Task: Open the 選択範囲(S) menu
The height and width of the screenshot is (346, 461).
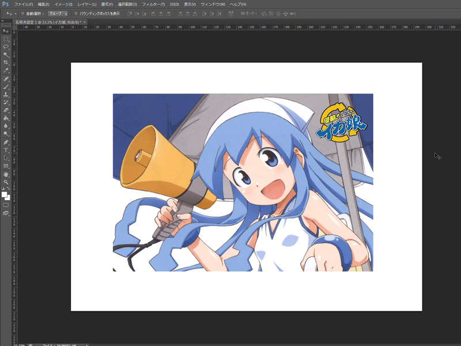Action: click(127, 5)
